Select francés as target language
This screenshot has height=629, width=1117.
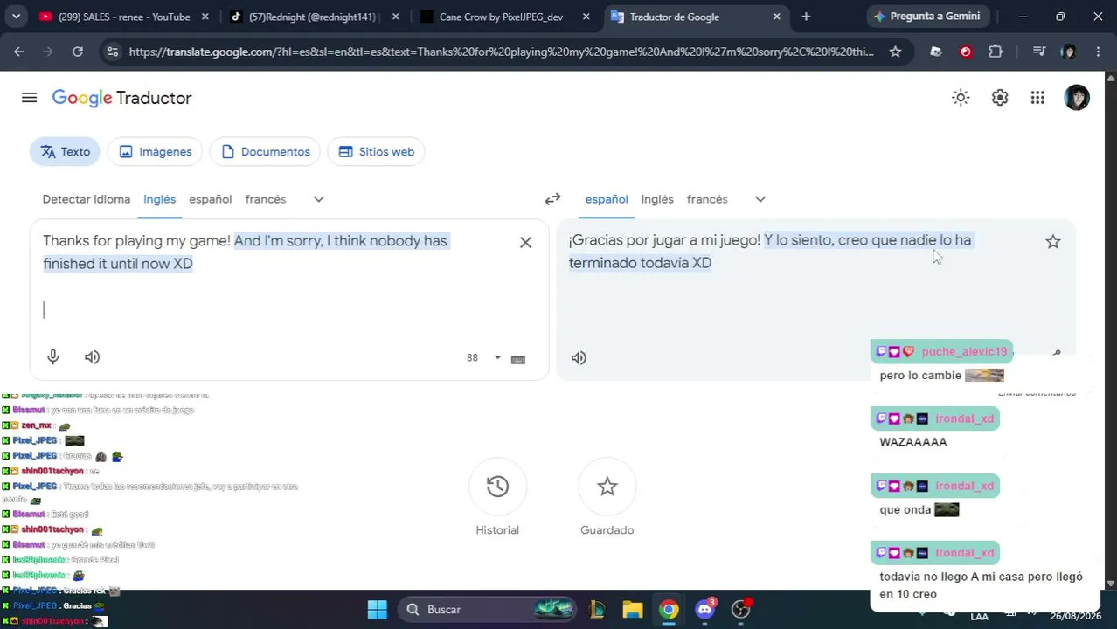[x=707, y=199]
